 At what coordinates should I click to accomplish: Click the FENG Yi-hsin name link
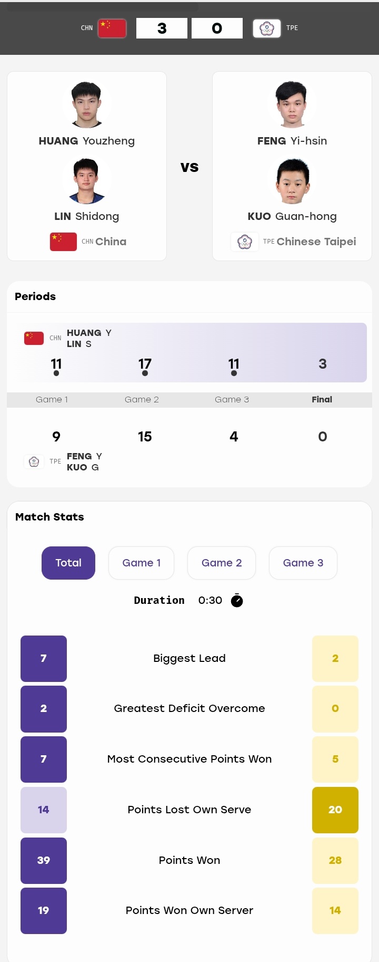[292, 141]
